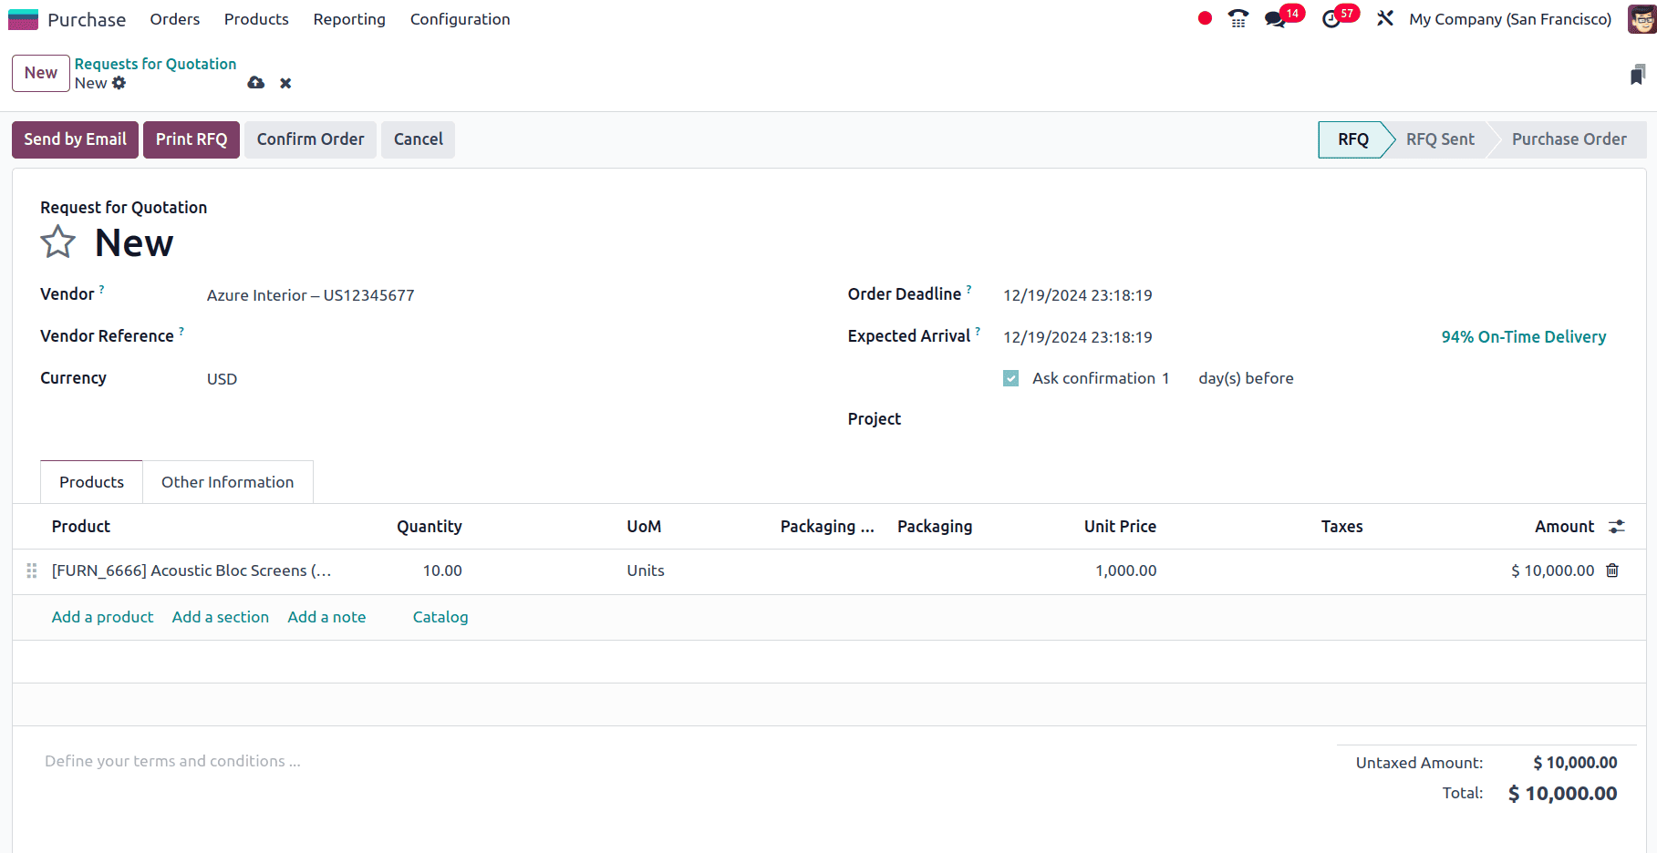This screenshot has width=1657, height=853.
Task: Click the Taxes column header
Action: pos(1341,527)
